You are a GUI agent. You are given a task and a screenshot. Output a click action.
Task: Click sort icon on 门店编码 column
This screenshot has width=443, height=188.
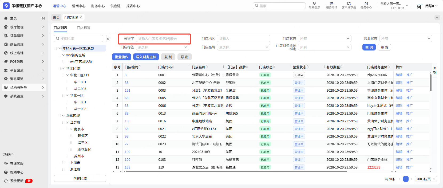pos(140,67)
